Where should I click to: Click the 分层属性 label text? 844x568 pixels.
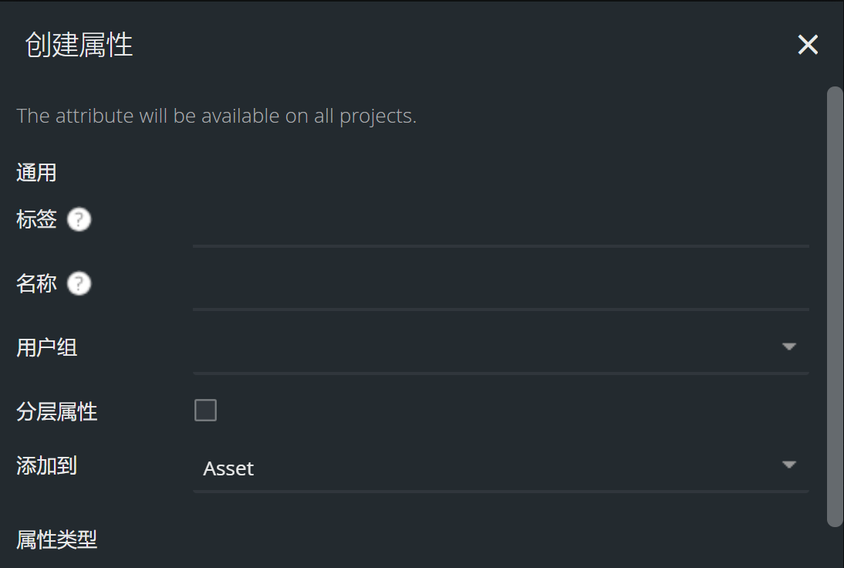(x=56, y=411)
